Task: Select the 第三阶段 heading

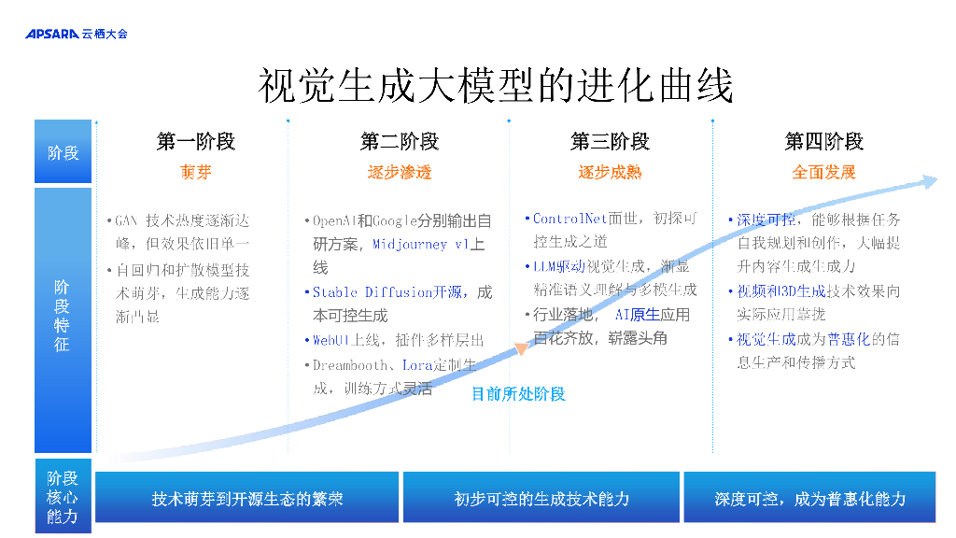Action: pyautogui.click(x=610, y=142)
